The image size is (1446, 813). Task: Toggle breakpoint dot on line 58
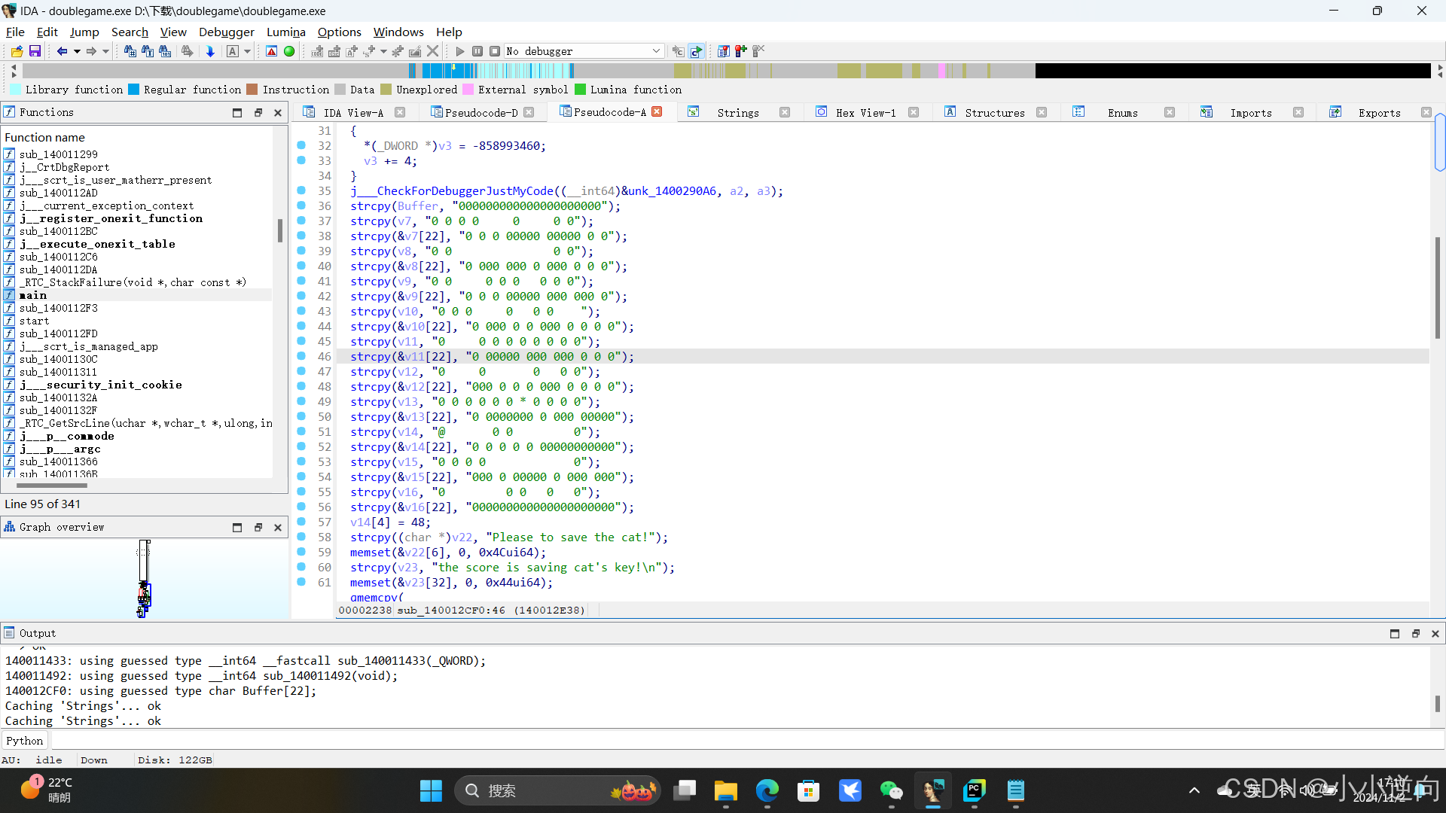301,537
